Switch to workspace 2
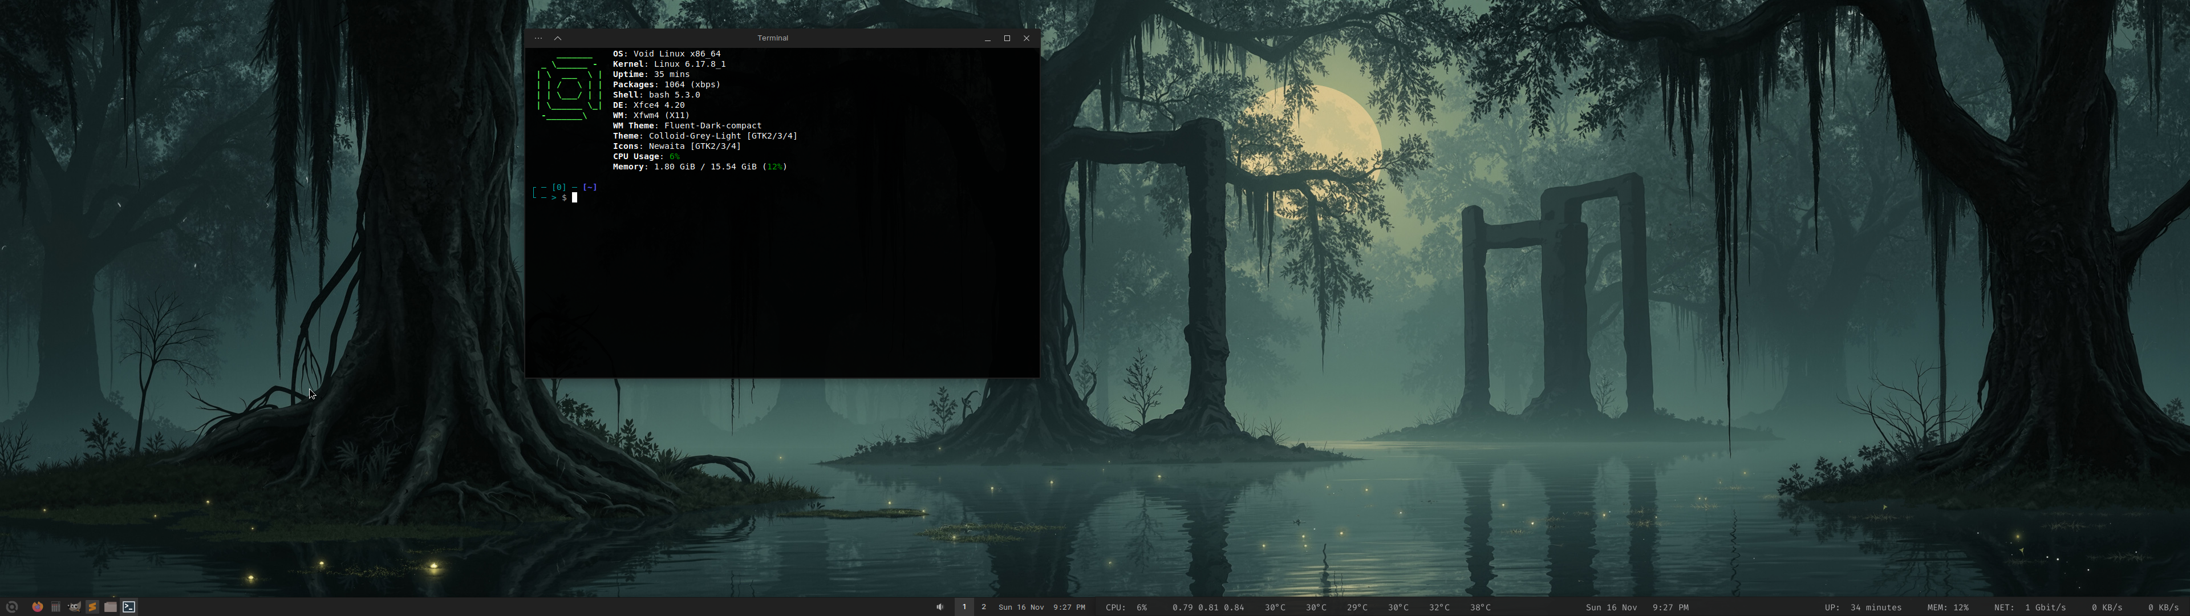This screenshot has height=616, width=2190. coord(984,607)
